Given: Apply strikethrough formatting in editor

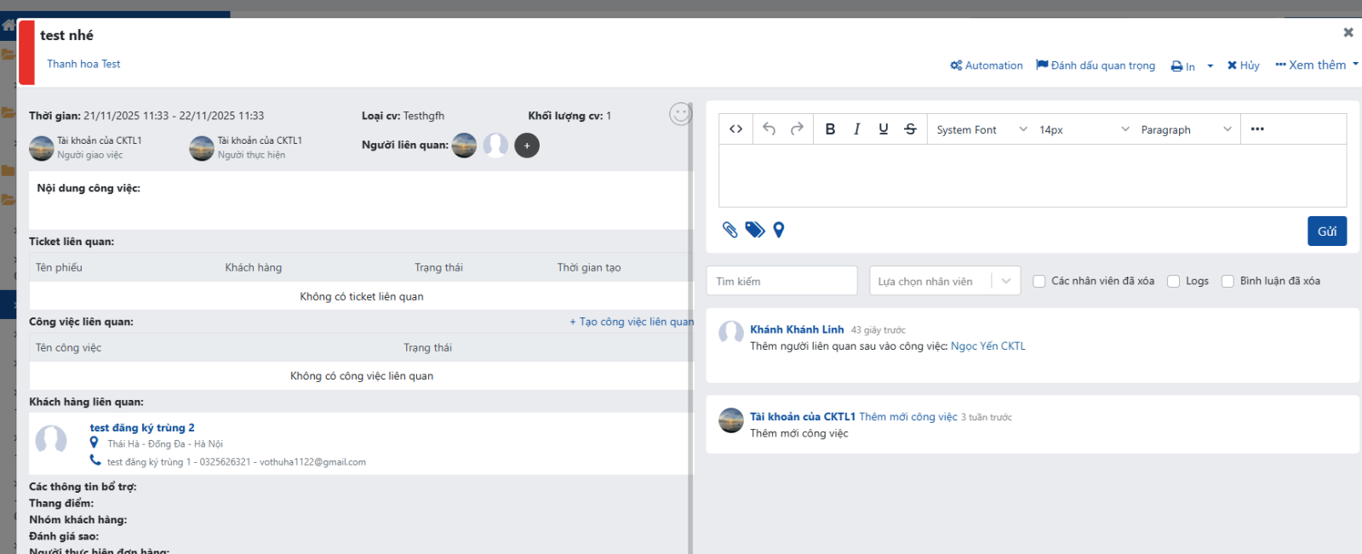Looking at the screenshot, I should [x=910, y=129].
